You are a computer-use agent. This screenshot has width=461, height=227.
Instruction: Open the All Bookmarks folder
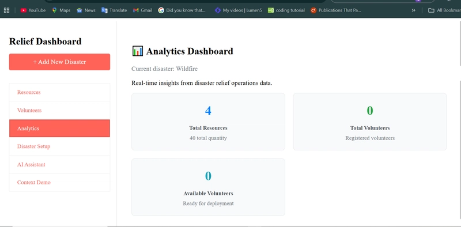pyautogui.click(x=444, y=10)
